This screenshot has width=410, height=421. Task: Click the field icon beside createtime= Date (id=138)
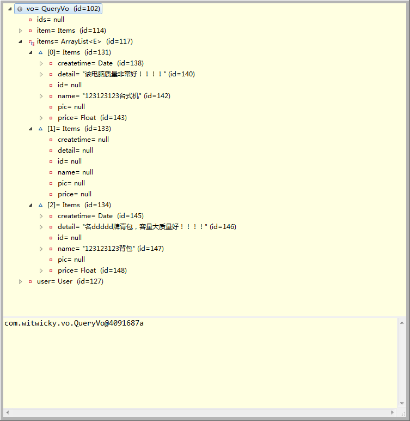(51, 63)
